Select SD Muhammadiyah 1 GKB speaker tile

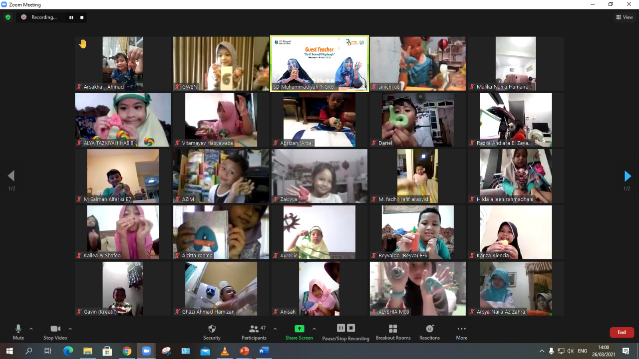tap(319, 63)
